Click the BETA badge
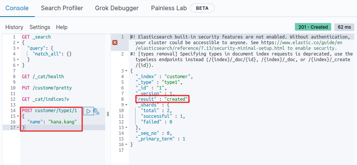This screenshot has height=165, width=357. [x=202, y=8]
